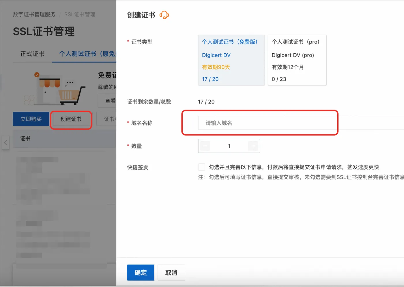Click the 创建证书 button in background page
This screenshot has width=404, height=287.
tap(71, 119)
